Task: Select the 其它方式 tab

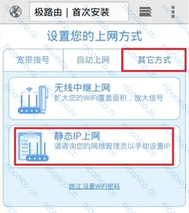Action: pyautogui.click(x=154, y=60)
